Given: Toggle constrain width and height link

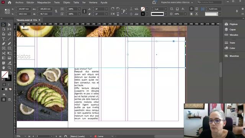Looking at the screenshot, I should pyautogui.click(x=56, y=11).
